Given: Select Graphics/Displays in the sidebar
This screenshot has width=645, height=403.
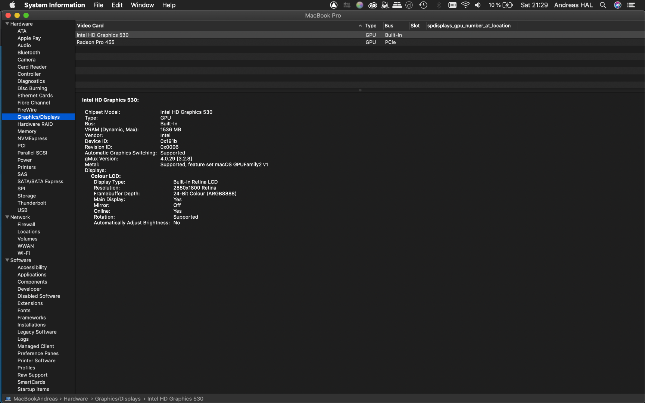Looking at the screenshot, I should click(x=38, y=117).
